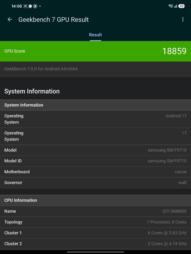Viewport: 191px width, 254px height.
Task: Tap the Model row label
Action: [10, 150]
